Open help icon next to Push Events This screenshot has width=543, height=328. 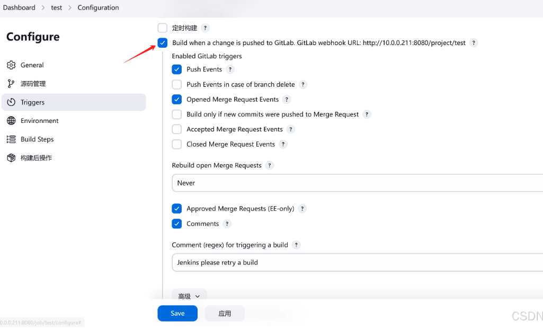click(x=230, y=69)
